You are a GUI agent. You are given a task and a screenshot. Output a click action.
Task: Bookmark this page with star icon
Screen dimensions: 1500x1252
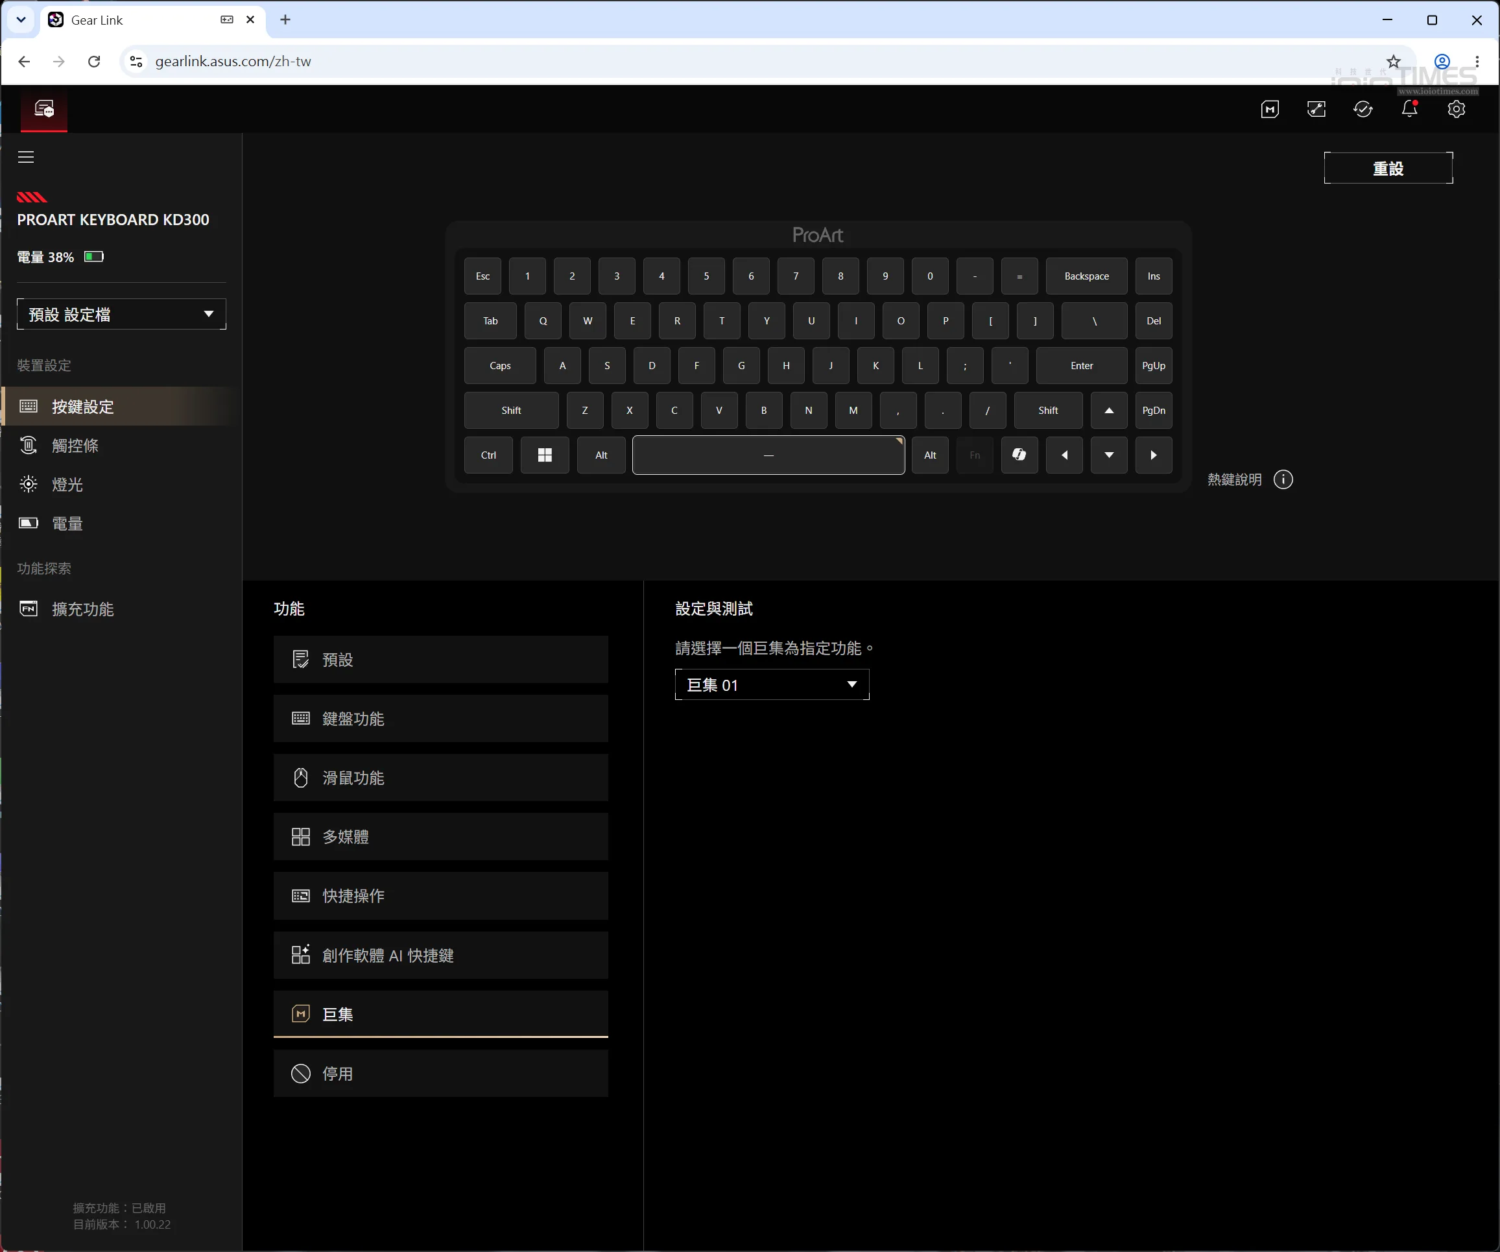[1393, 62]
